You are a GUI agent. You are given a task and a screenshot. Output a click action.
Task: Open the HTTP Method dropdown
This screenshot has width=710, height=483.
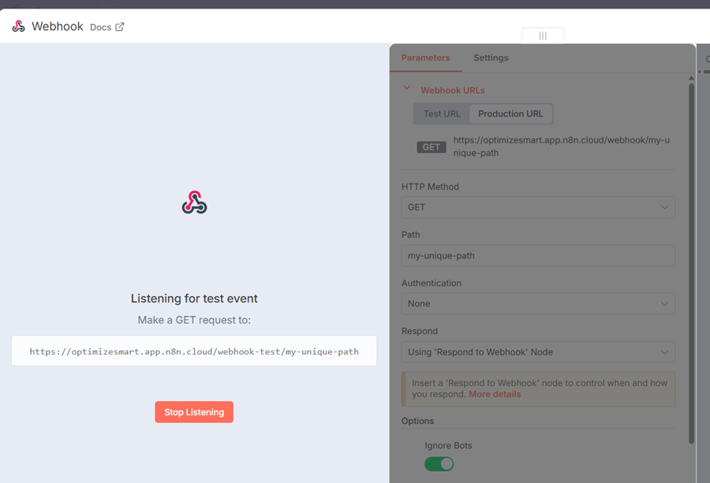[538, 206]
